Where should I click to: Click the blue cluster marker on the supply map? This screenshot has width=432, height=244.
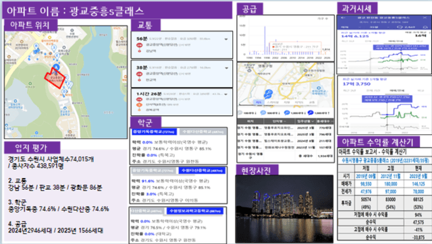[x=268, y=94]
